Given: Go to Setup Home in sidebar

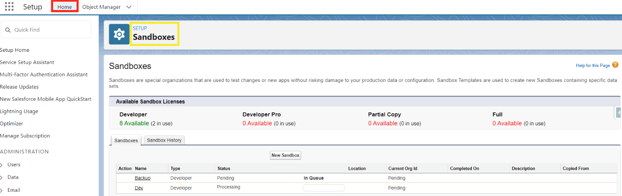Looking at the screenshot, I should point(15,50).
